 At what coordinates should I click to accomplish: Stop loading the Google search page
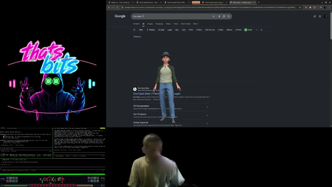(x=117, y=7)
